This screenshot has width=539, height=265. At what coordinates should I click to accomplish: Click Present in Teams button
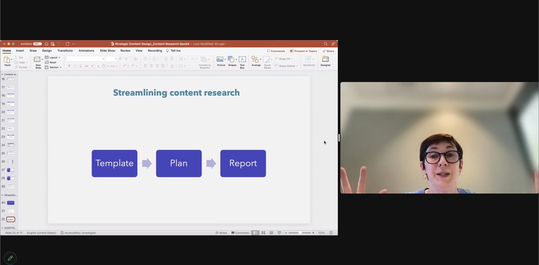[x=304, y=51]
